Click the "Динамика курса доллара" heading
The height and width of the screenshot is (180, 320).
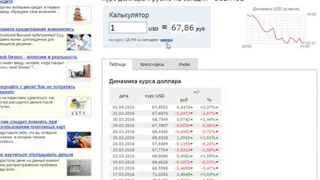coord(145,81)
